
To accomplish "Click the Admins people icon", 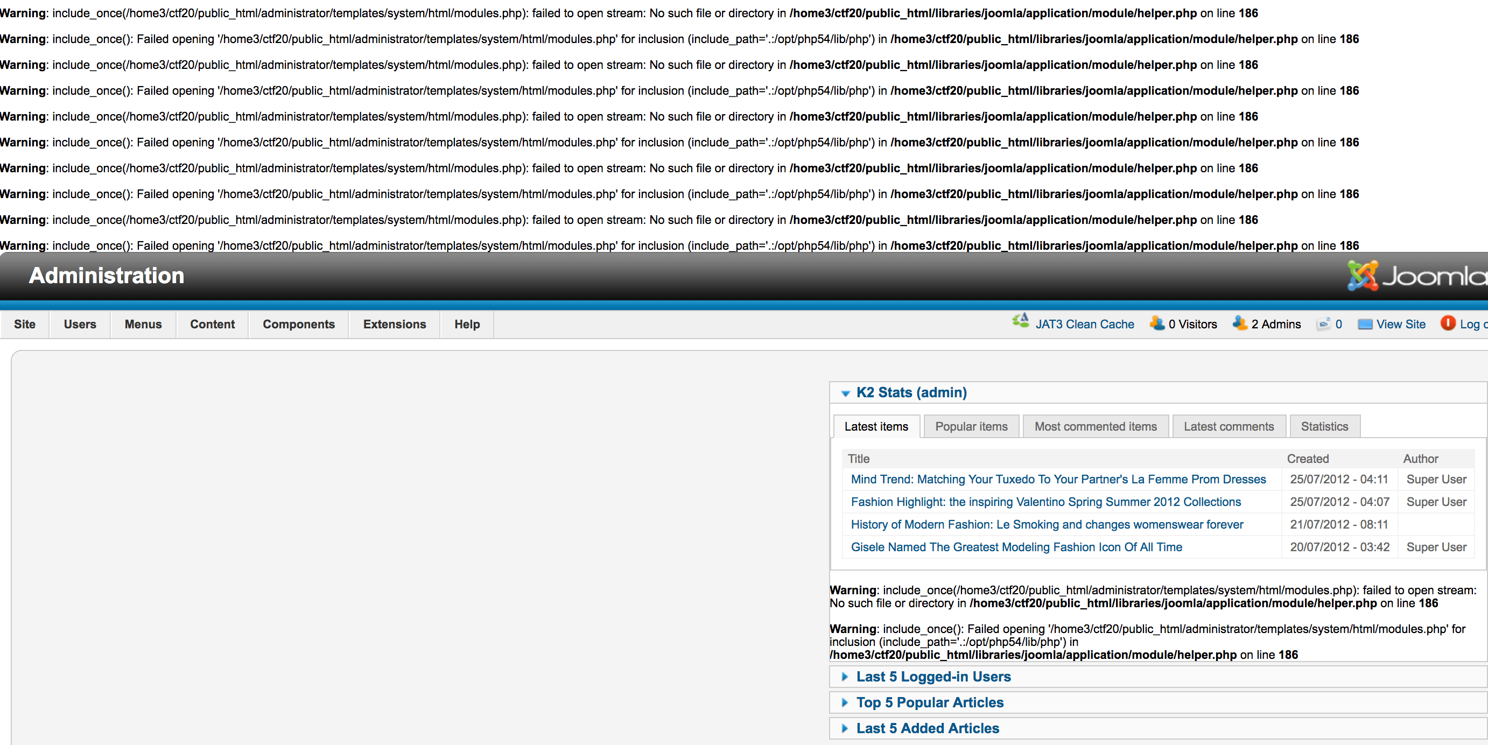I will point(1240,323).
